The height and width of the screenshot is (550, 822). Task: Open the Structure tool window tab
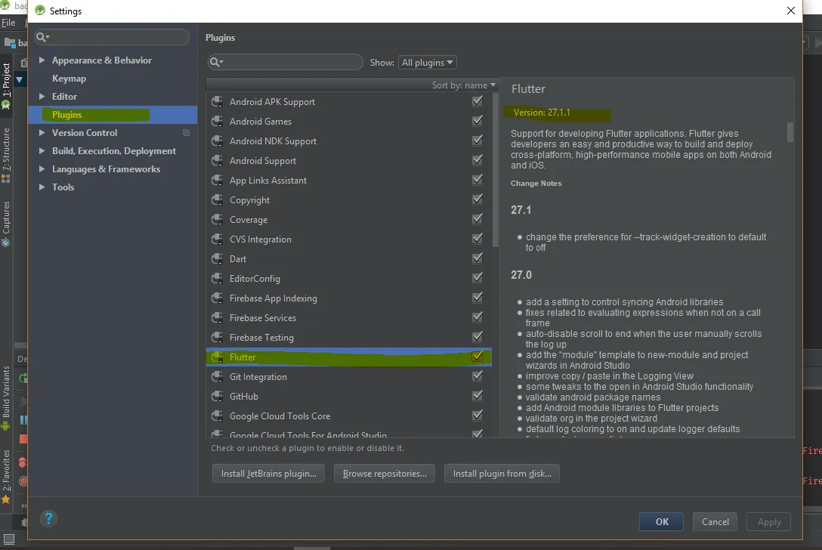(6, 155)
